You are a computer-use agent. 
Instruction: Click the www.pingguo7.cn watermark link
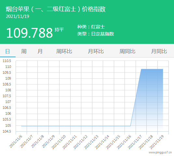160,152
